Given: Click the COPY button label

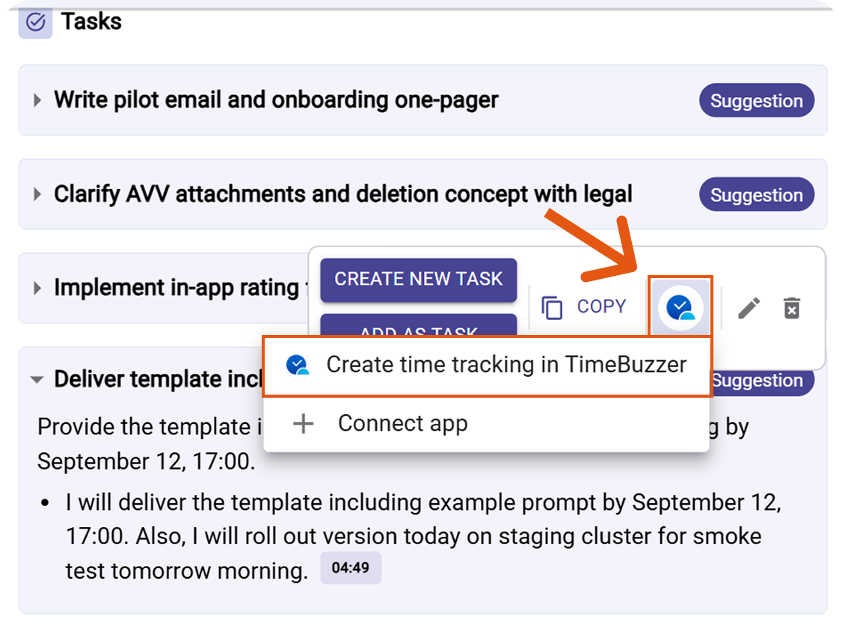Looking at the screenshot, I should [x=601, y=307].
